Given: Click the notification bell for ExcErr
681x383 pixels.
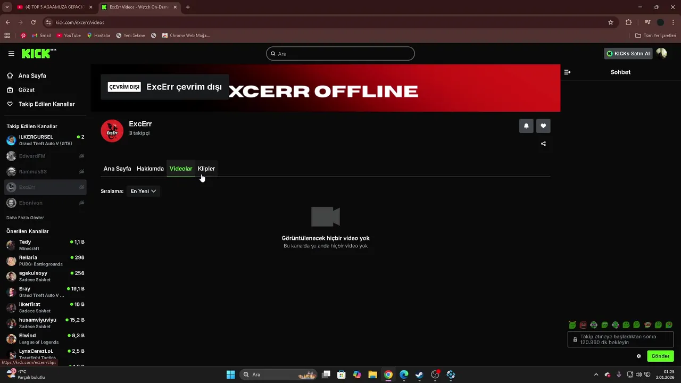Looking at the screenshot, I should click(x=526, y=126).
